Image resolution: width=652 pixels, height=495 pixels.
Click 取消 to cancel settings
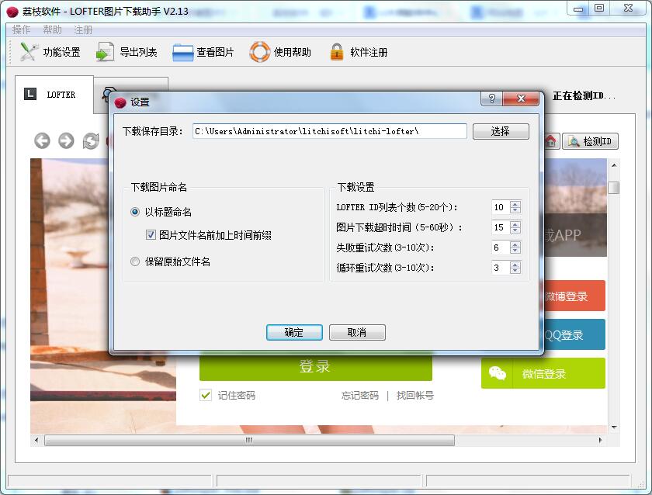pos(357,333)
